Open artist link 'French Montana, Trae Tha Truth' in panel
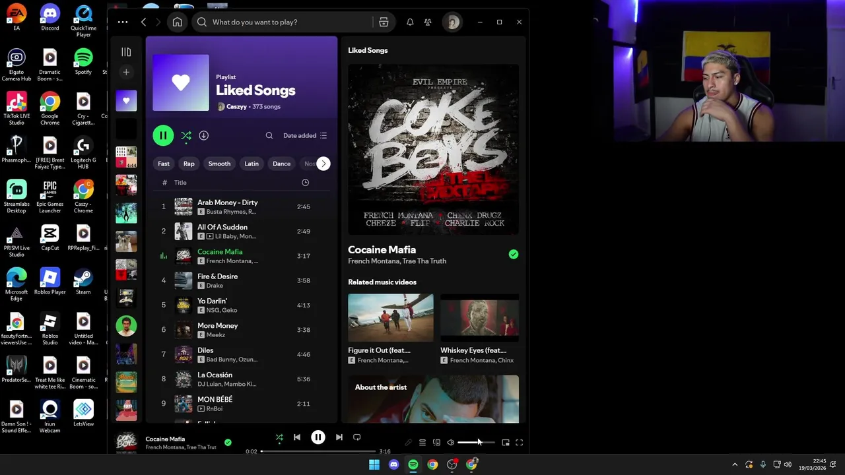This screenshot has height=475, width=845. coord(397,261)
